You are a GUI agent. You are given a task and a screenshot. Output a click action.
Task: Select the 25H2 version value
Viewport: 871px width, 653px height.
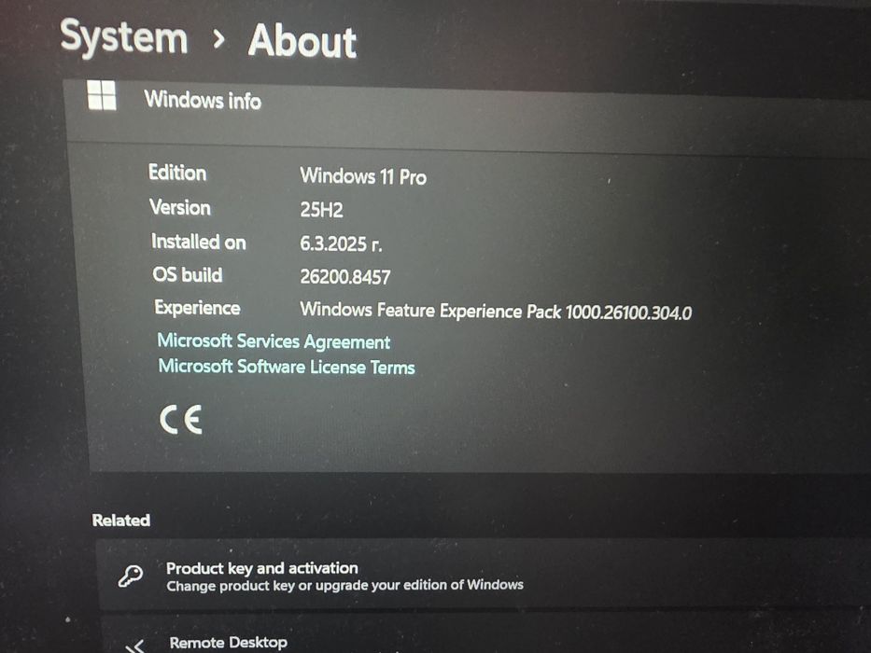322,209
